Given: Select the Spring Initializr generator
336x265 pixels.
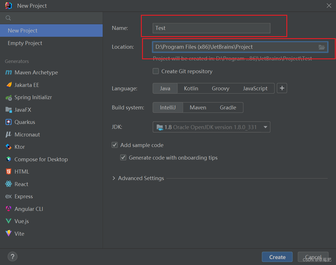Looking at the screenshot, I should [33, 97].
